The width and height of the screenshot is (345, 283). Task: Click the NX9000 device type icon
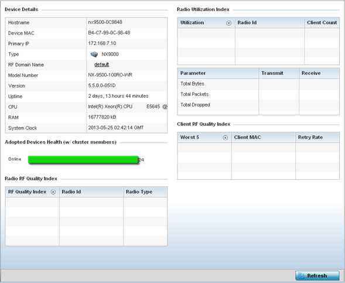click(x=94, y=54)
